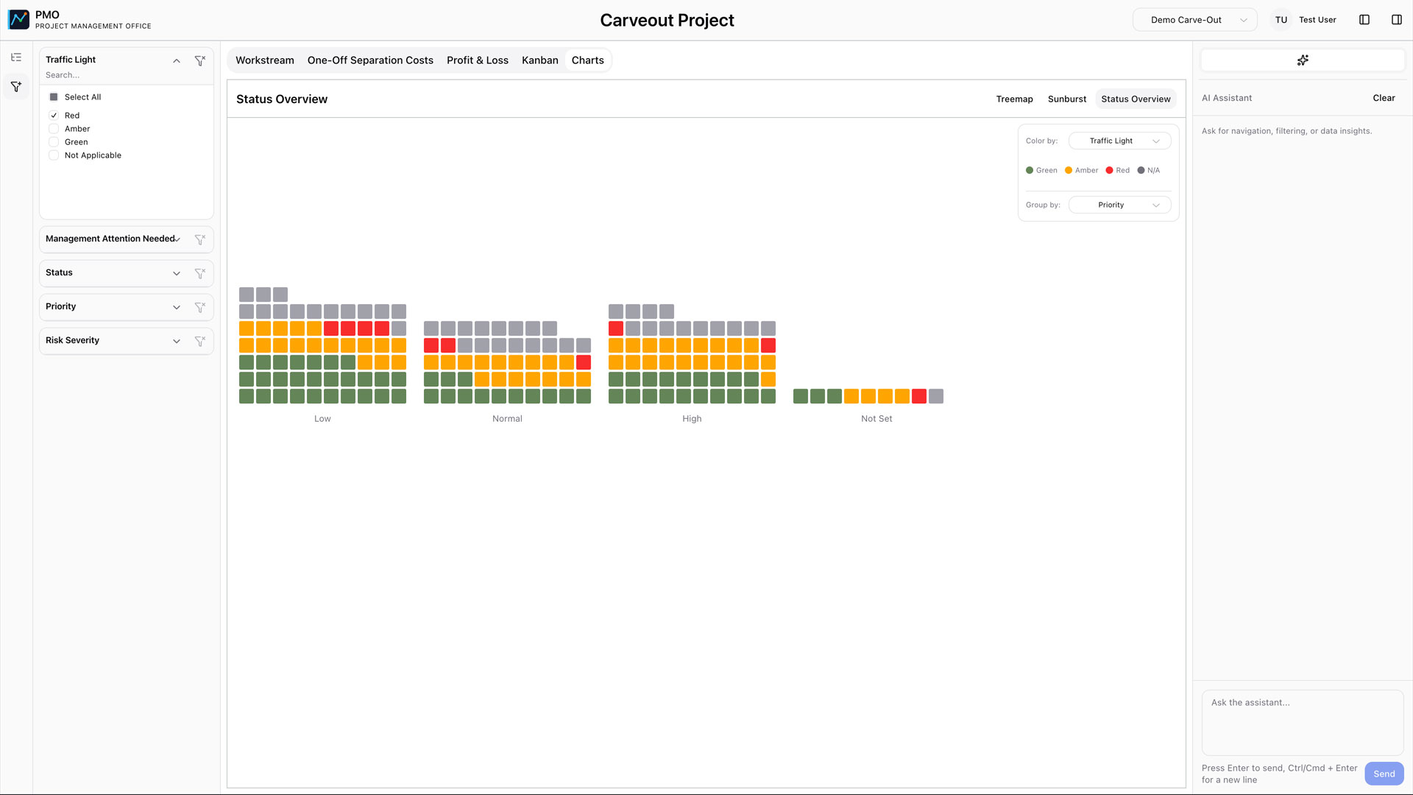
Task: Click the PMO logo
Action: click(18, 19)
